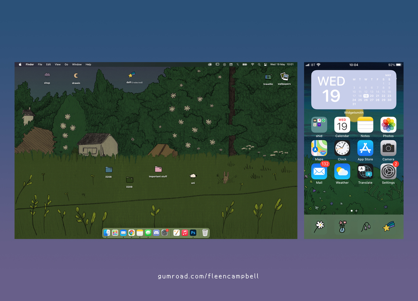Tap the phone home screen page dots
418x301 pixels.
tap(354, 211)
